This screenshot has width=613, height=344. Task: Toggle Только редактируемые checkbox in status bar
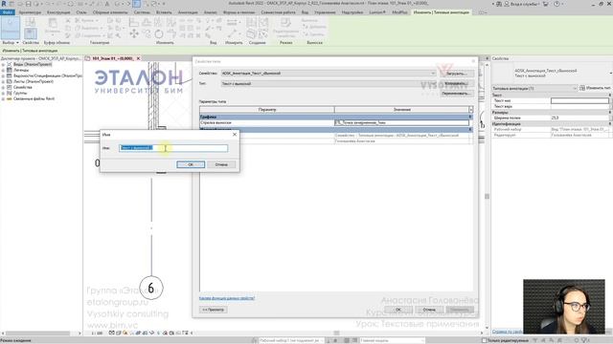(485, 340)
